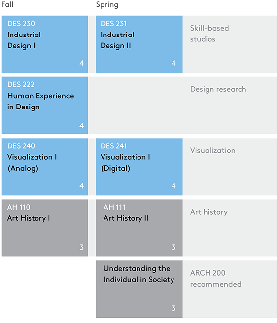Click the Fall column heading
Image resolution: width=277 pixels, height=323 pixels.
coord(7,4)
